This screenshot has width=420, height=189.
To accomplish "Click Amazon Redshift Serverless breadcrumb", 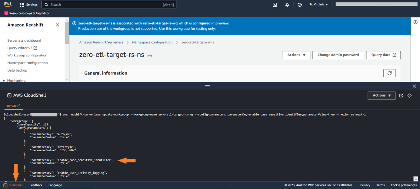I will (x=101, y=42).
